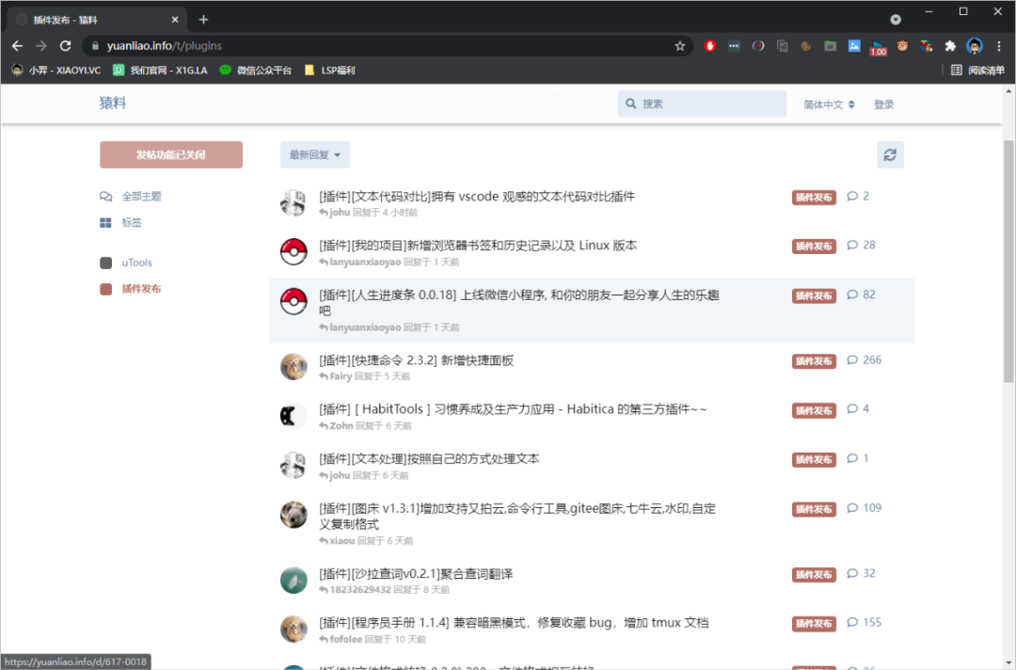Screen dimensions: 1016x670
Task: Click the avatar on HabitTools post
Action: 294,415
